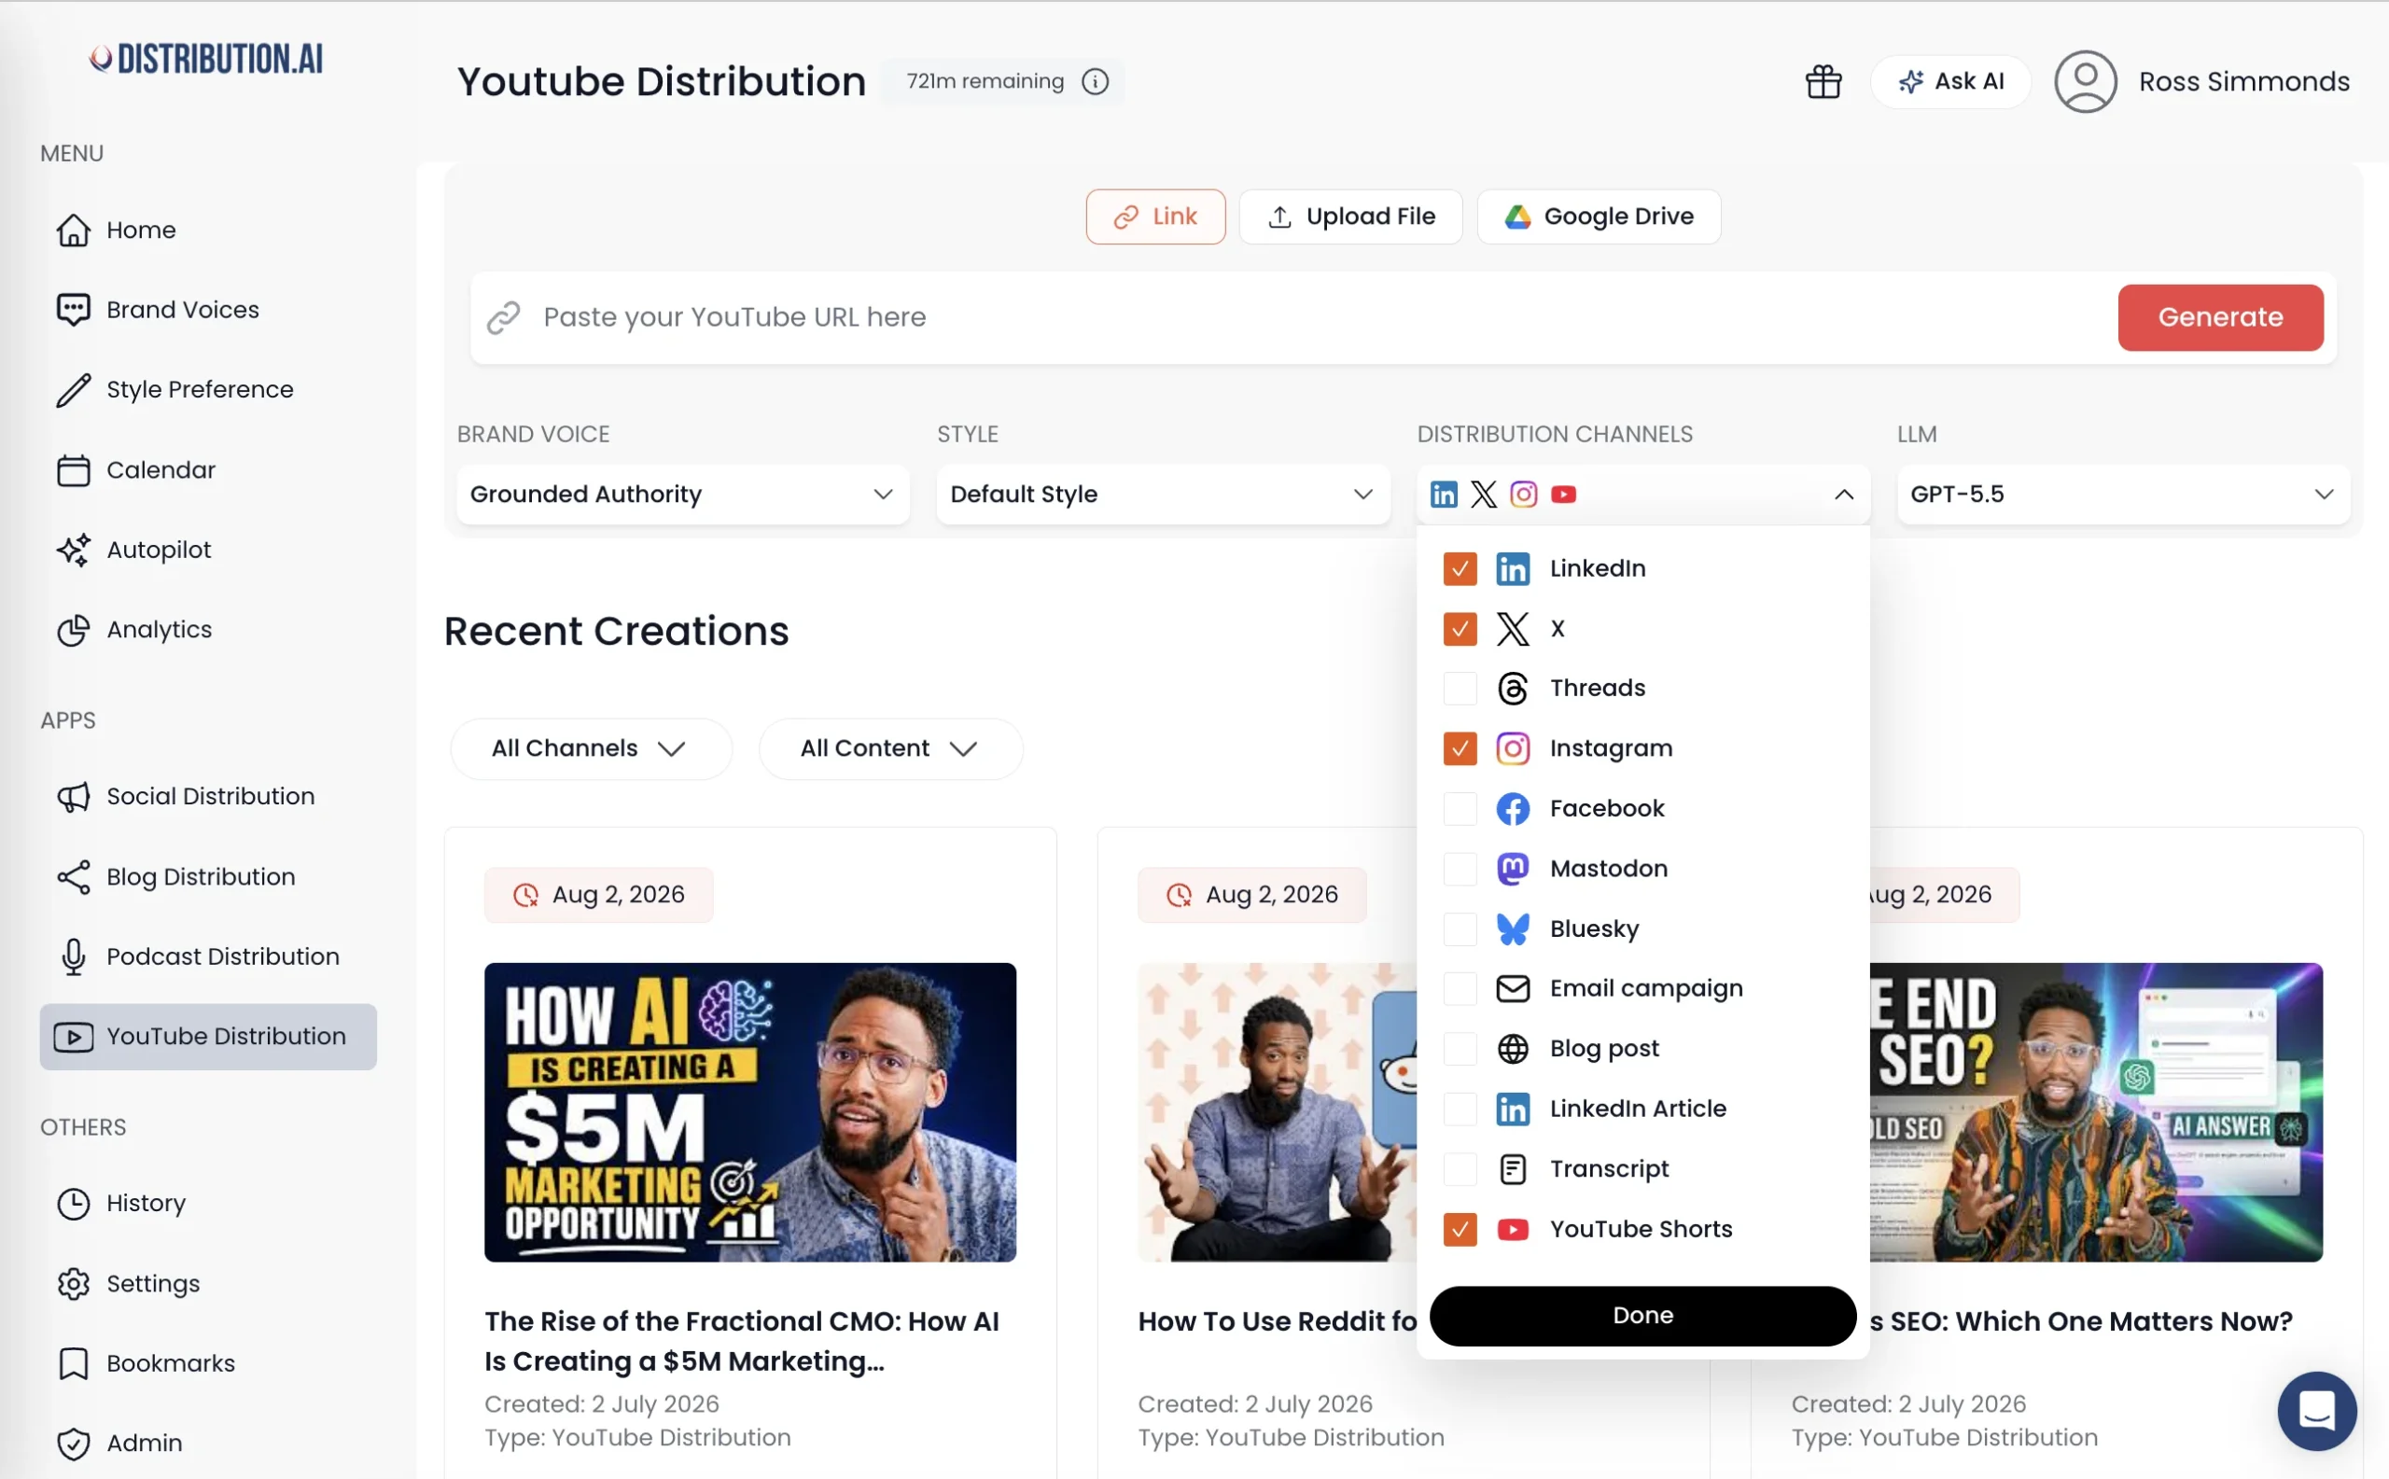The height and width of the screenshot is (1479, 2389).
Task: Click the LinkedIn Article icon
Action: pos(1513,1109)
